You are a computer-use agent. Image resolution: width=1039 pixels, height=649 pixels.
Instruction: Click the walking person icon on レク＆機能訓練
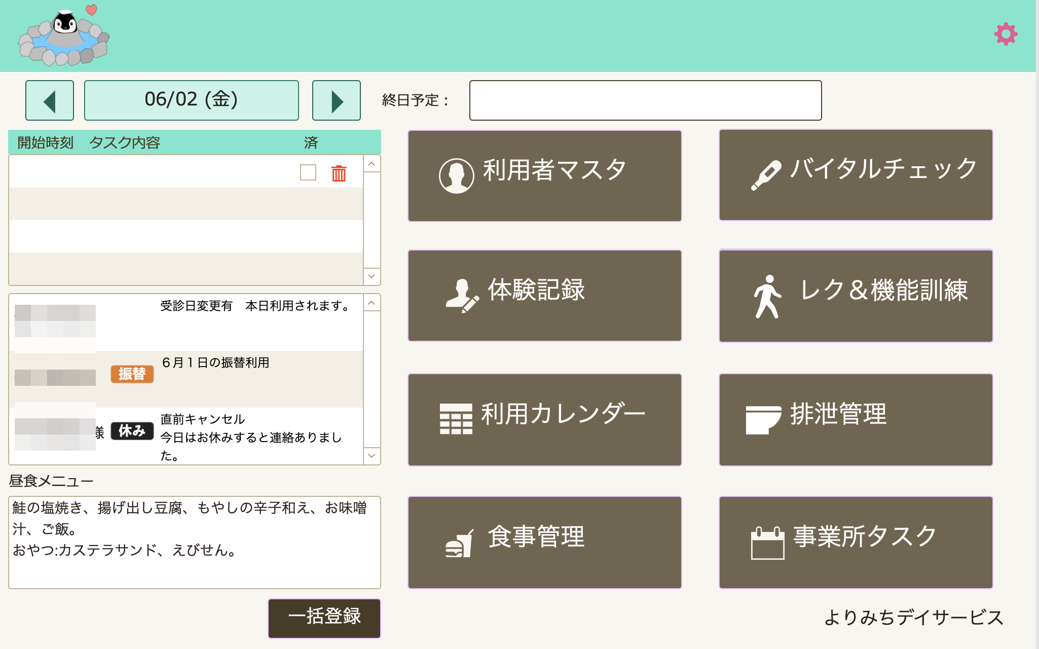767,297
